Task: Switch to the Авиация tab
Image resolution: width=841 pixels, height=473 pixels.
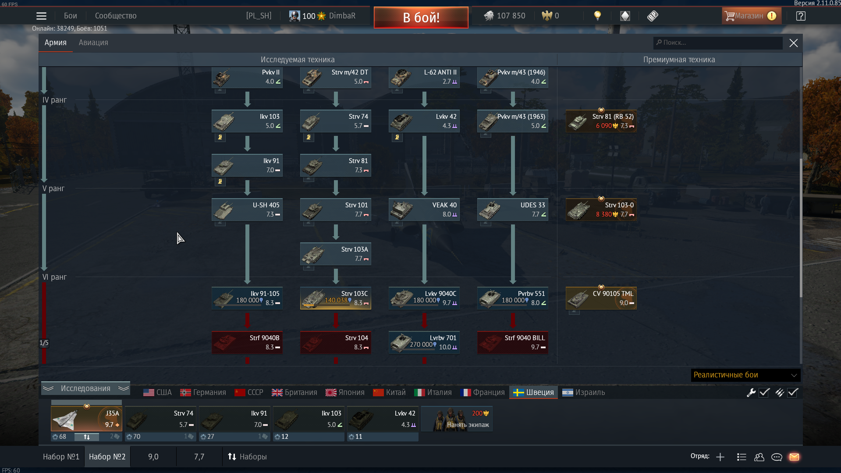Action: tap(93, 43)
